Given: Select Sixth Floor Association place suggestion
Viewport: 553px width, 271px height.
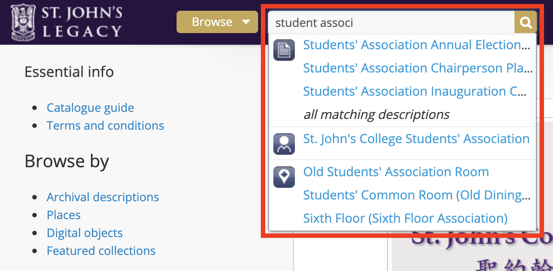Looking at the screenshot, I should (x=405, y=219).
